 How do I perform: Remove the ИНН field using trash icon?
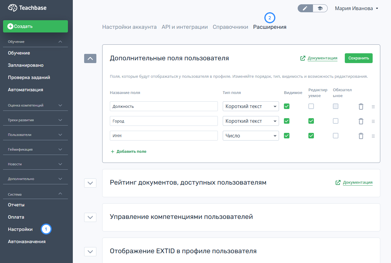pyautogui.click(x=361, y=136)
